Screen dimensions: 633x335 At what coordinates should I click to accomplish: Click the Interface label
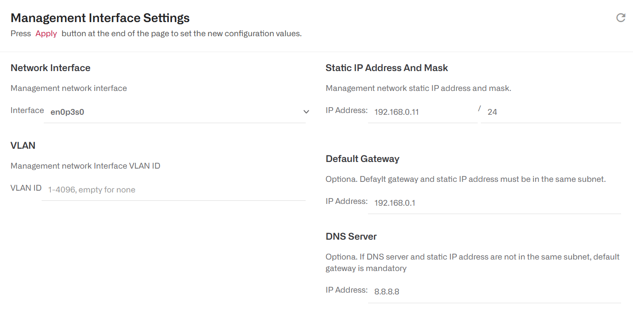[27, 110]
